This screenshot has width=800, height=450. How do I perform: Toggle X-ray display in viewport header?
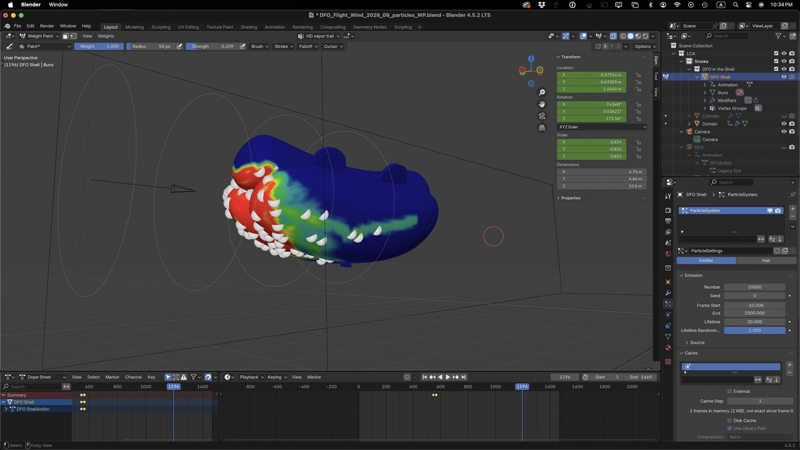pyautogui.click(x=613, y=36)
